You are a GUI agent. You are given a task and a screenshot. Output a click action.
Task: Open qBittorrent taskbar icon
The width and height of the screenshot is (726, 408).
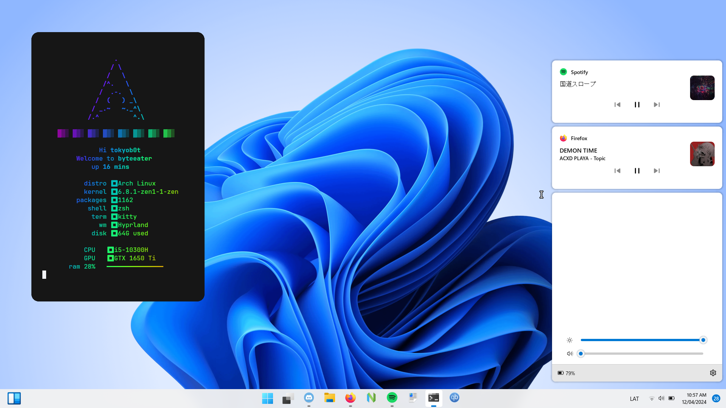coord(455,398)
